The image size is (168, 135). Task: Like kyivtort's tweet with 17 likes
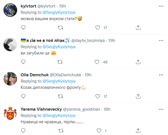(98, 28)
